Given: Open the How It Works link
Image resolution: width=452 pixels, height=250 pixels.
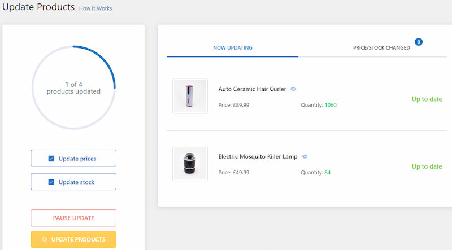Looking at the screenshot, I should click(x=95, y=8).
